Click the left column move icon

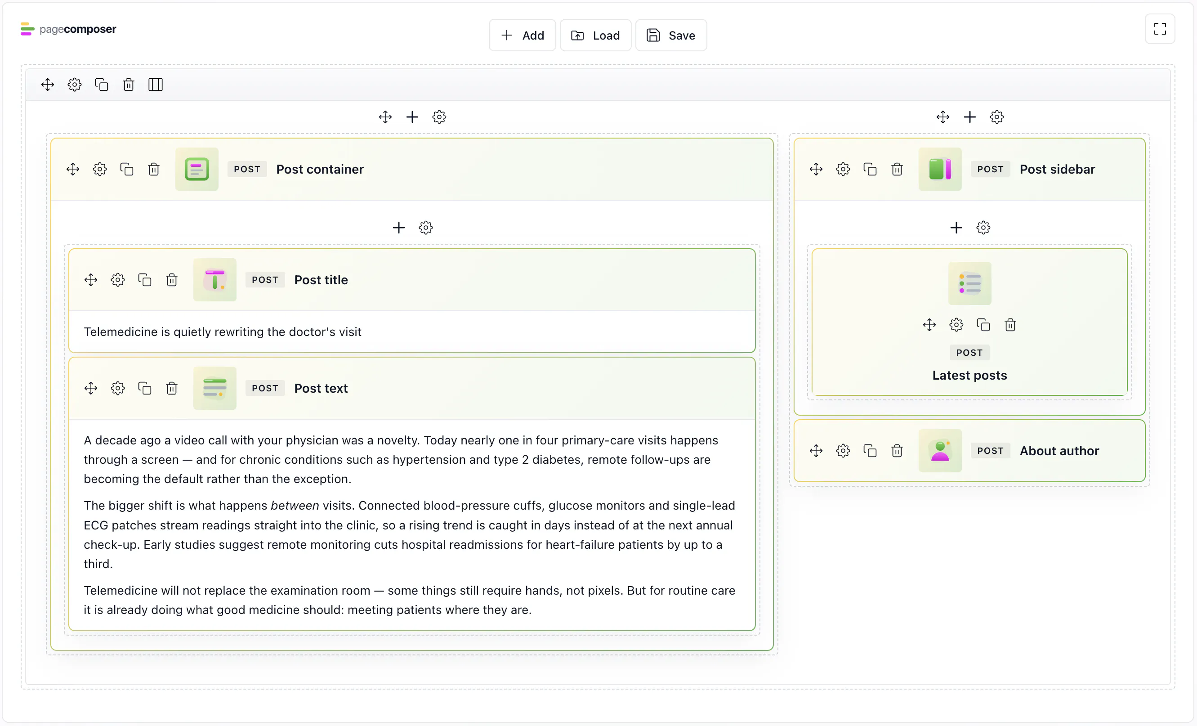coord(385,117)
